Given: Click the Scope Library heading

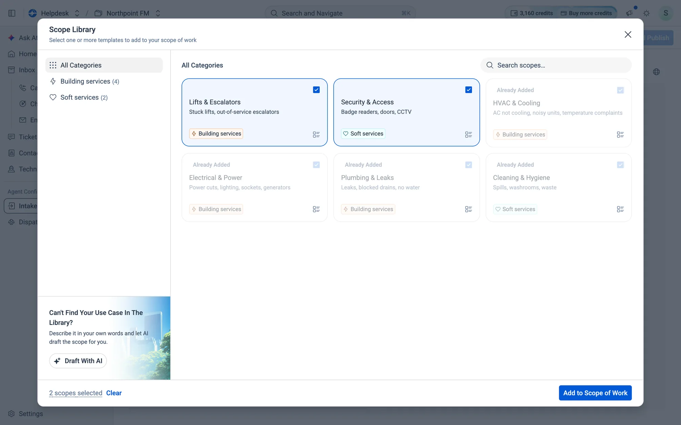Looking at the screenshot, I should tap(72, 30).
